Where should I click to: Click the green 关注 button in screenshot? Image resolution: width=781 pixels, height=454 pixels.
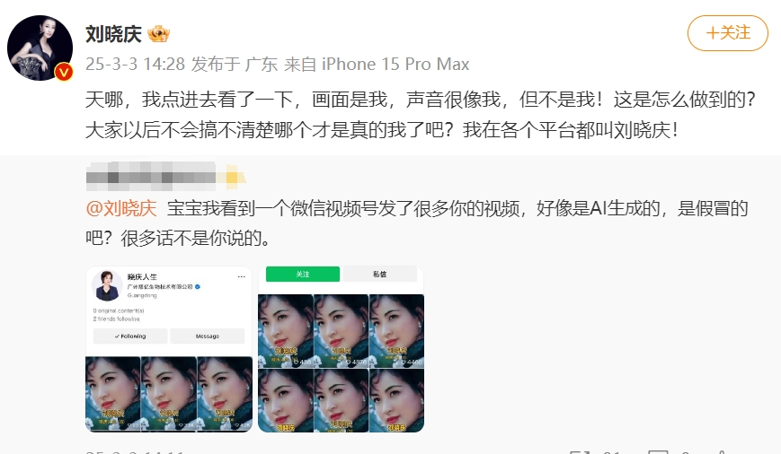303,274
